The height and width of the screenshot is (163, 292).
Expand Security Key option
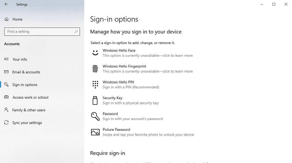tap(142, 100)
